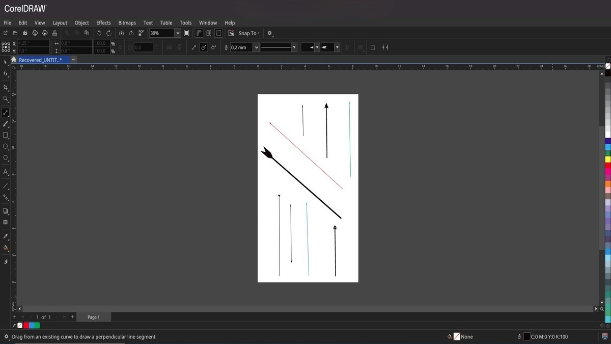Click the Print icon
The height and width of the screenshot is (344, 611).
pyautogui.click(x=54, y=33)
